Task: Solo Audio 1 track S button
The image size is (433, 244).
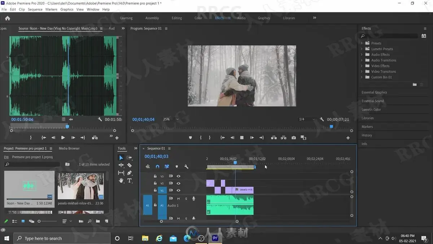Action: [x=186, y=199]
